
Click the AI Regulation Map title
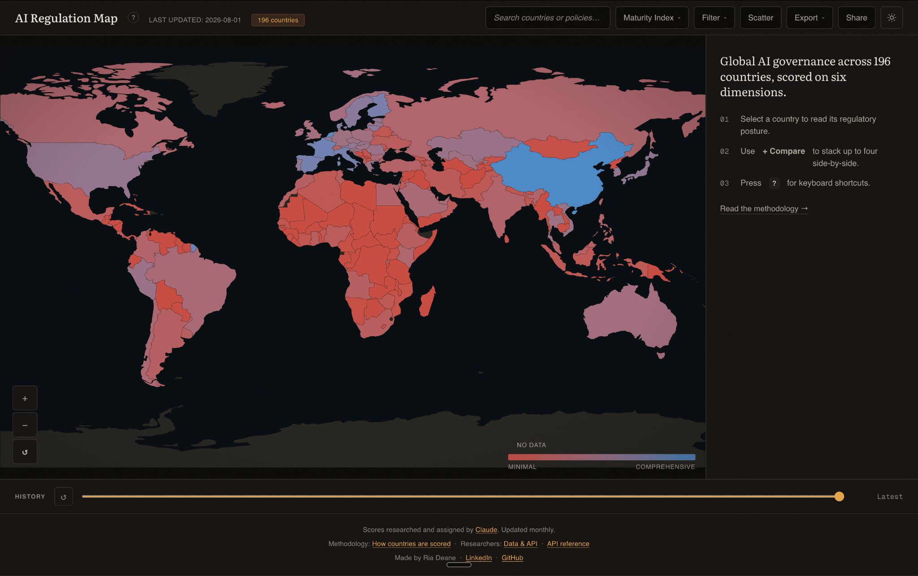pyautogui.click(x=66, y=18)
